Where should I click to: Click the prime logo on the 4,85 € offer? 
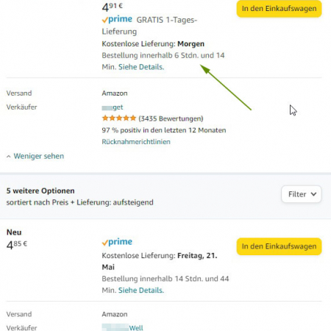point(117,242)
